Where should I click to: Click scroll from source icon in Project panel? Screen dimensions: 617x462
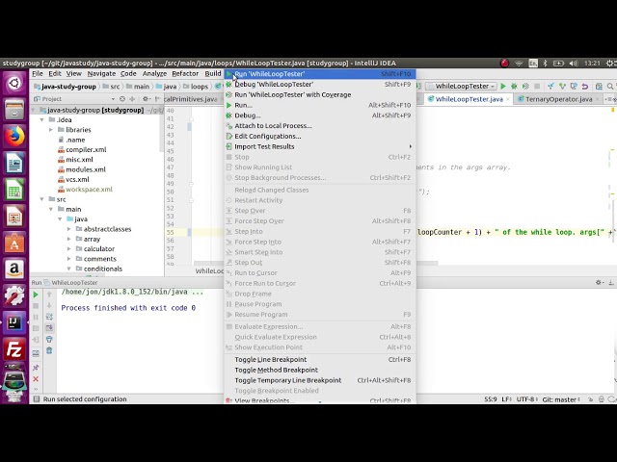coord(122,99)
